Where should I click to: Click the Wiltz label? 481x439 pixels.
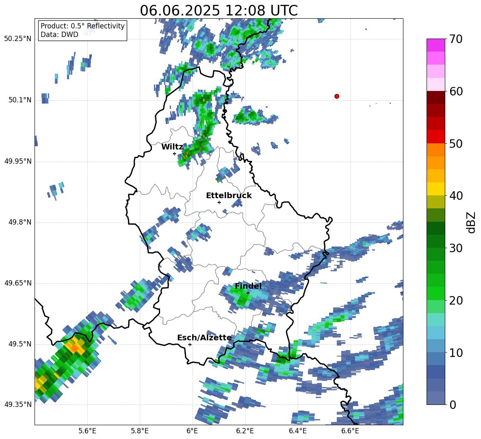coord(172,147)
